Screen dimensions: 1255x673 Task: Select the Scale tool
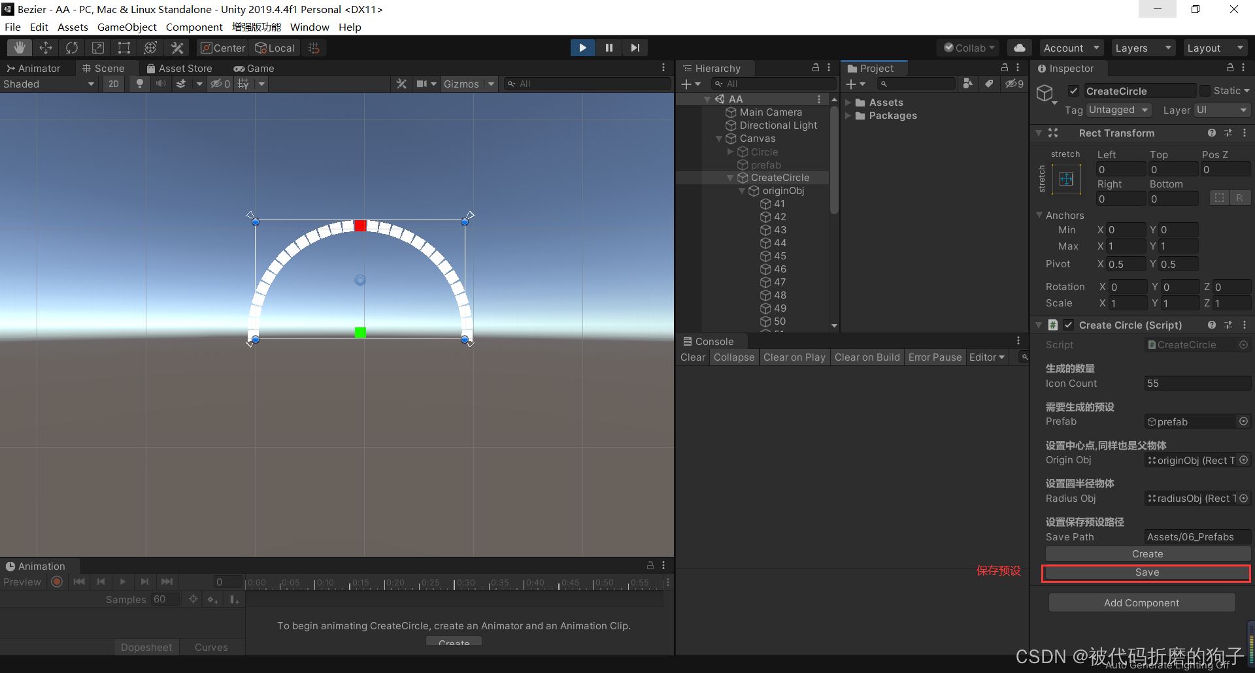(97, 47)
